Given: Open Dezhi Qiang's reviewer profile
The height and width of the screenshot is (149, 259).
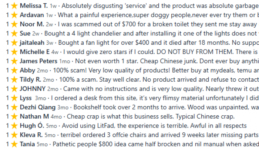Looking at the screenshot, I should click(x=38, y=108).
